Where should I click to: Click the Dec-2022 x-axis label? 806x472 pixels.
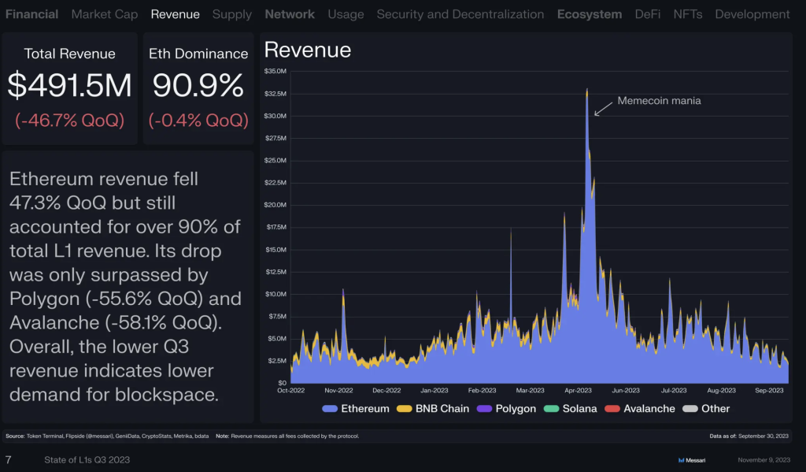coord(386,390)
